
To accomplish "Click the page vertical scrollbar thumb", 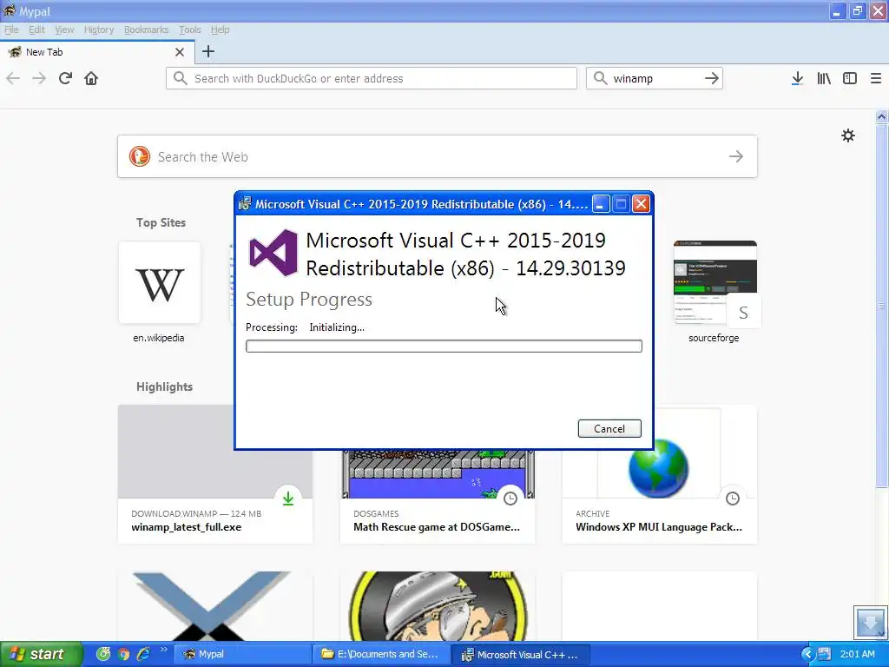I will [x=881, y=305].
